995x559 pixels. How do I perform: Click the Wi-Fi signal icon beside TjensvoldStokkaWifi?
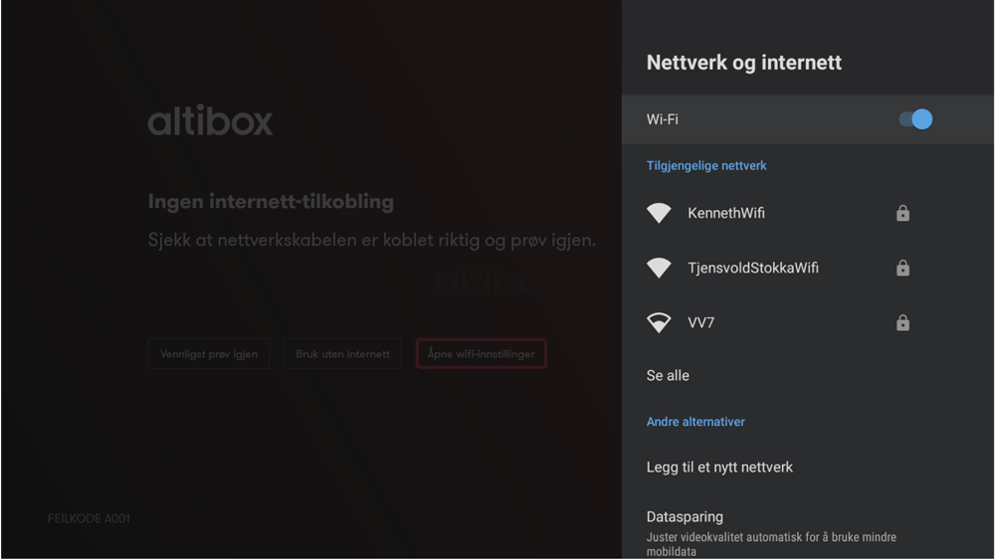pos(659,268)
